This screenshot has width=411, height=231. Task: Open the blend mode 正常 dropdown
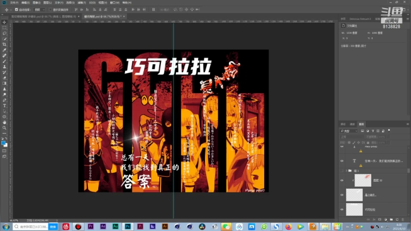click(352, 137)
